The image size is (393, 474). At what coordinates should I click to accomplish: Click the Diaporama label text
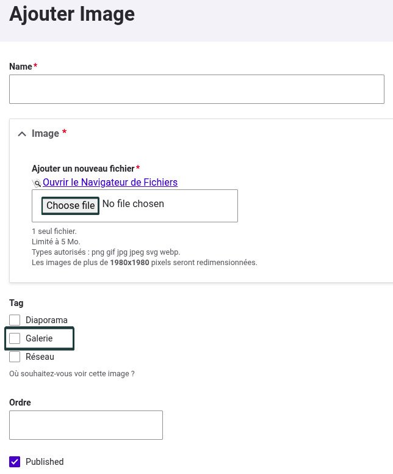46,320
